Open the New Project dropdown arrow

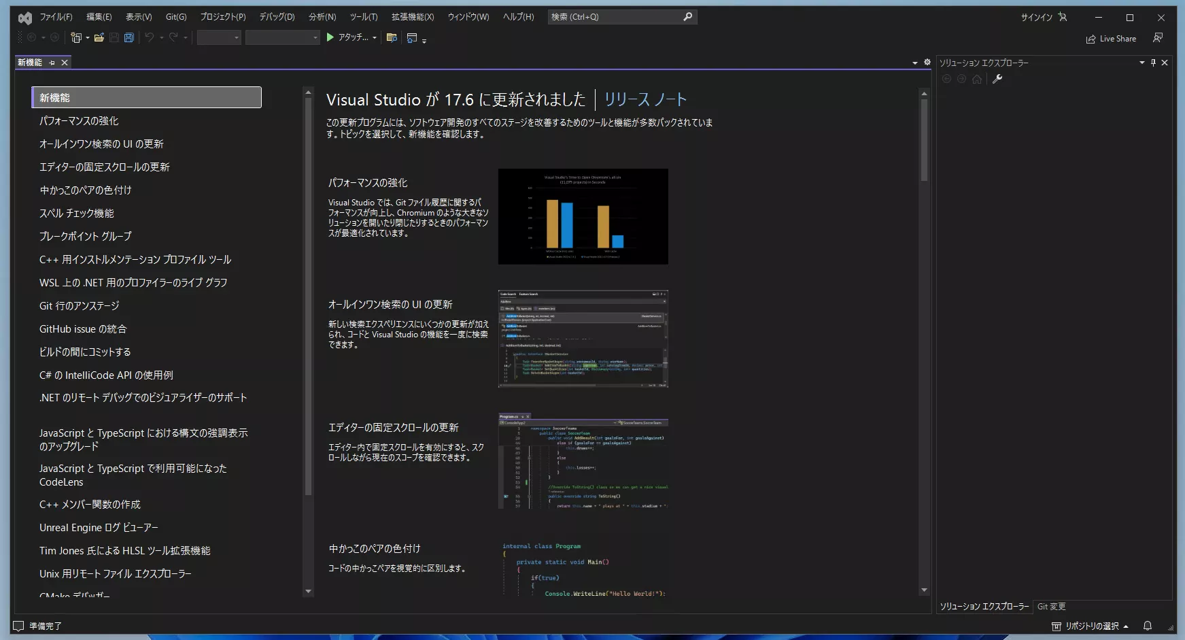(88, 38)
